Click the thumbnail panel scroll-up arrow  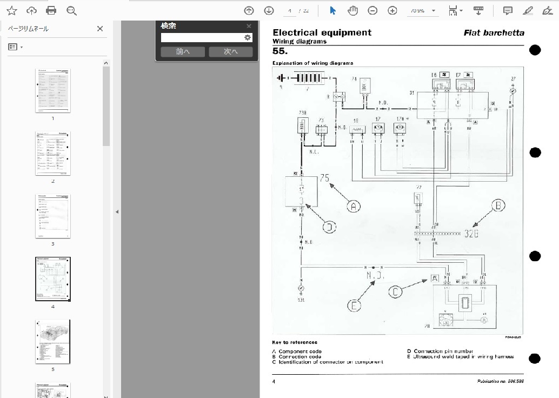(106, 63)
